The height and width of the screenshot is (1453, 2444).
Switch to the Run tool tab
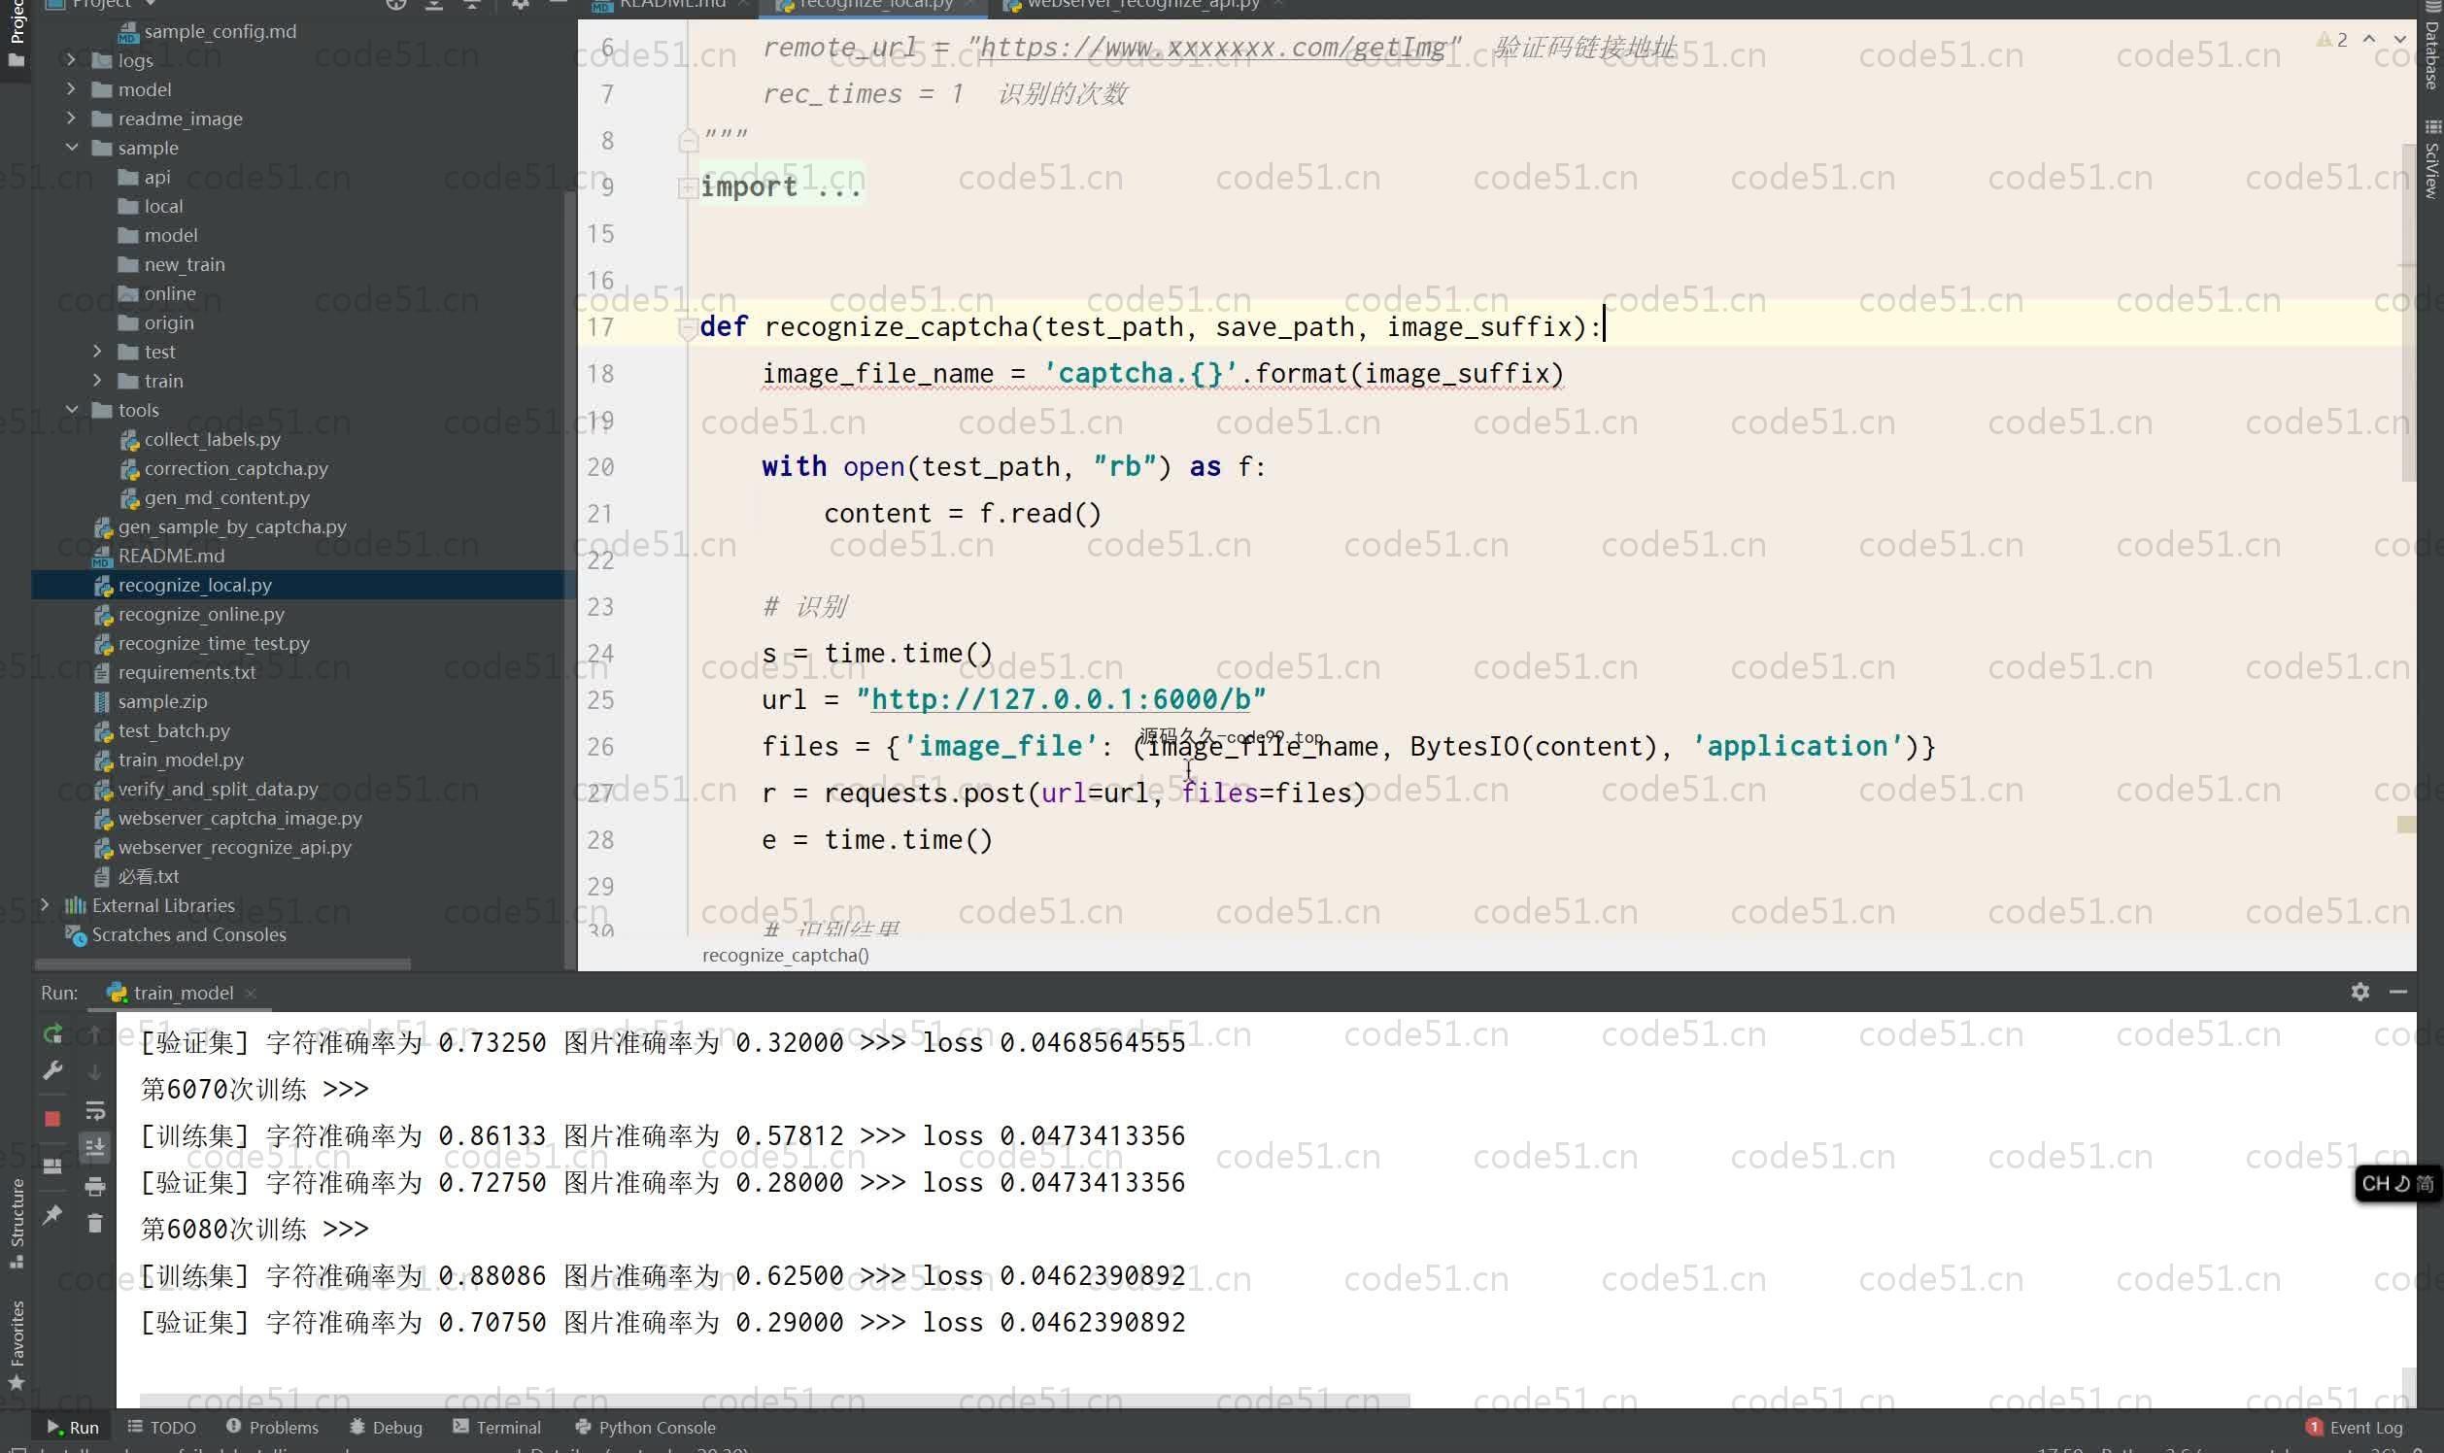coord(74,1428)
